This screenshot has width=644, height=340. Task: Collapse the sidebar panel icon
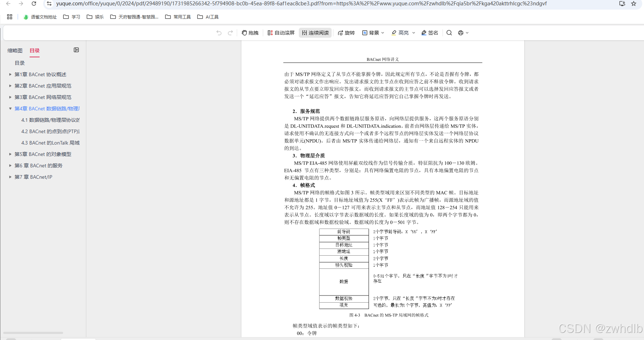point(76,50)
